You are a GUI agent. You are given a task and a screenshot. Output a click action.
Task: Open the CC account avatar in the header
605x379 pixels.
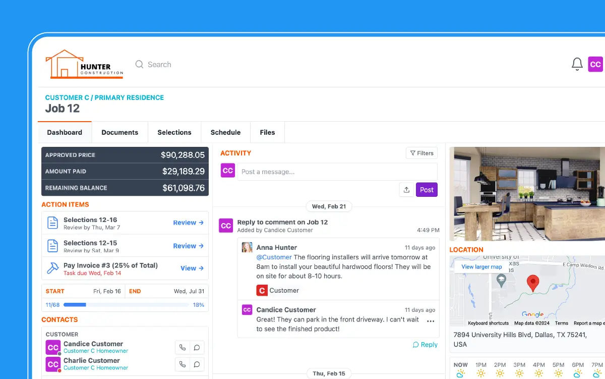595,64
